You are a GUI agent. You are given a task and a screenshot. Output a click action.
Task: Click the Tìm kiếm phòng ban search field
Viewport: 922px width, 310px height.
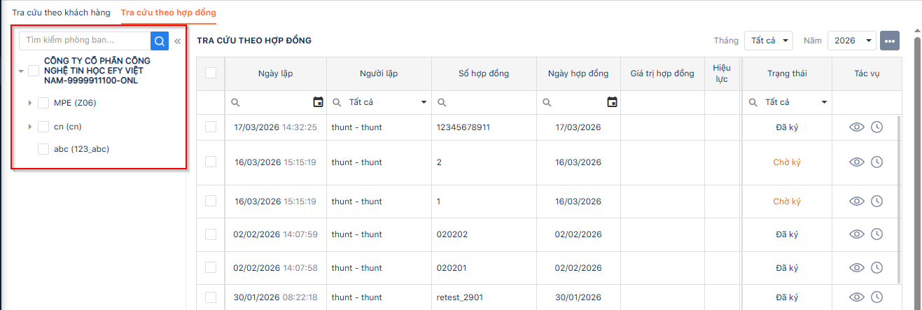85,41
